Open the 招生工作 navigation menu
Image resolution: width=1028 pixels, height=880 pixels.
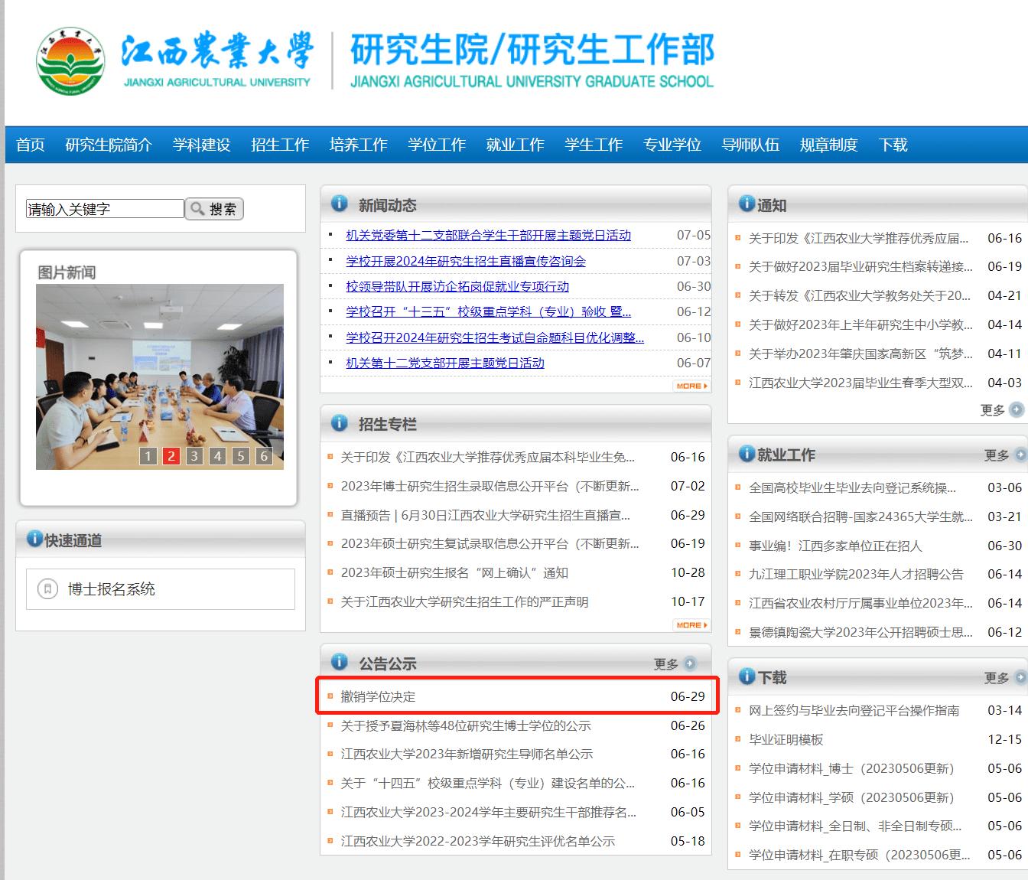(x=280, y=144)
